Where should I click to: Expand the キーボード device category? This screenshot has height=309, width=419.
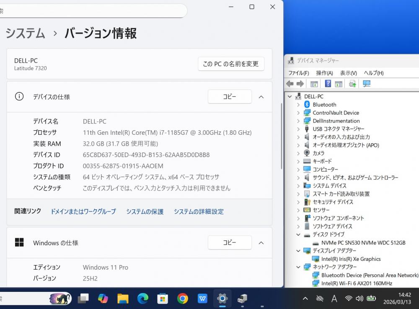click(x=298, y=161)
